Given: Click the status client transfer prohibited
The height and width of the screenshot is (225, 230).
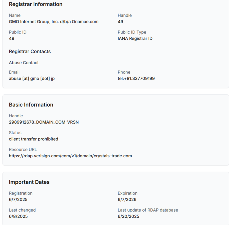Looking at the screenshot, I should 34,139.
